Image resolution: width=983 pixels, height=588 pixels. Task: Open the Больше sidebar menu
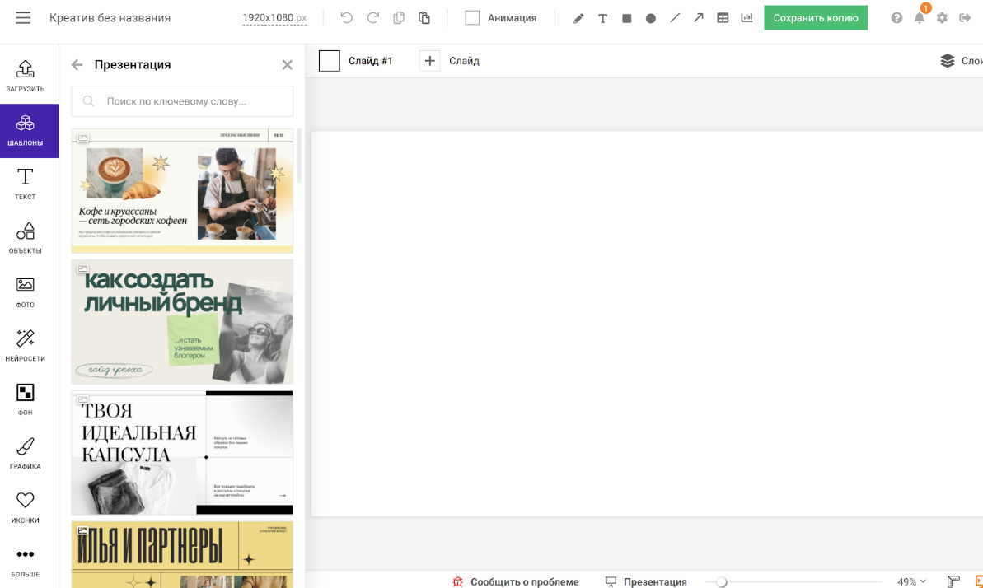click(x=26, y=562)
